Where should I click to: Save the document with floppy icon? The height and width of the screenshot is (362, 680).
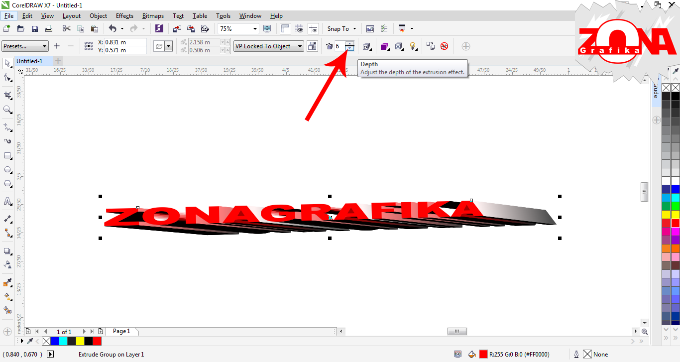pyautogui.click(x=35, y=29)
